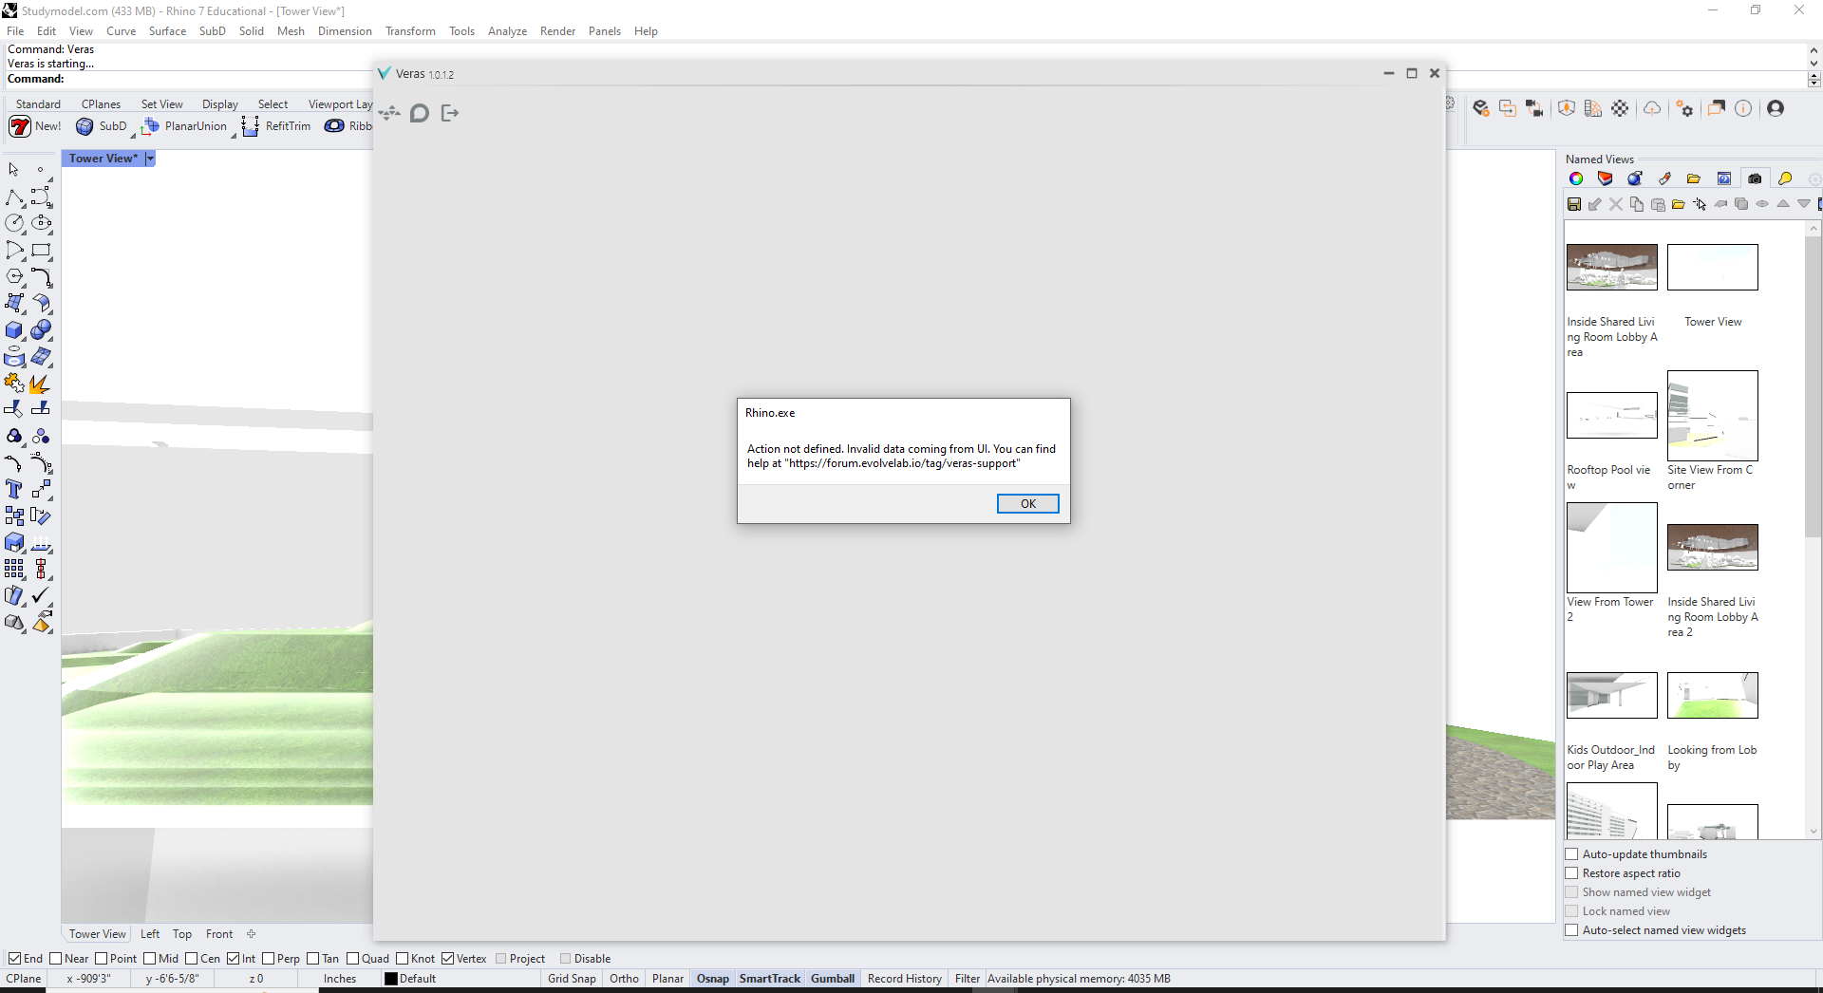The height and width of the screenshot is (993, 1823).
Task: Click the user account profile icon
Action: coord(1776,108)
